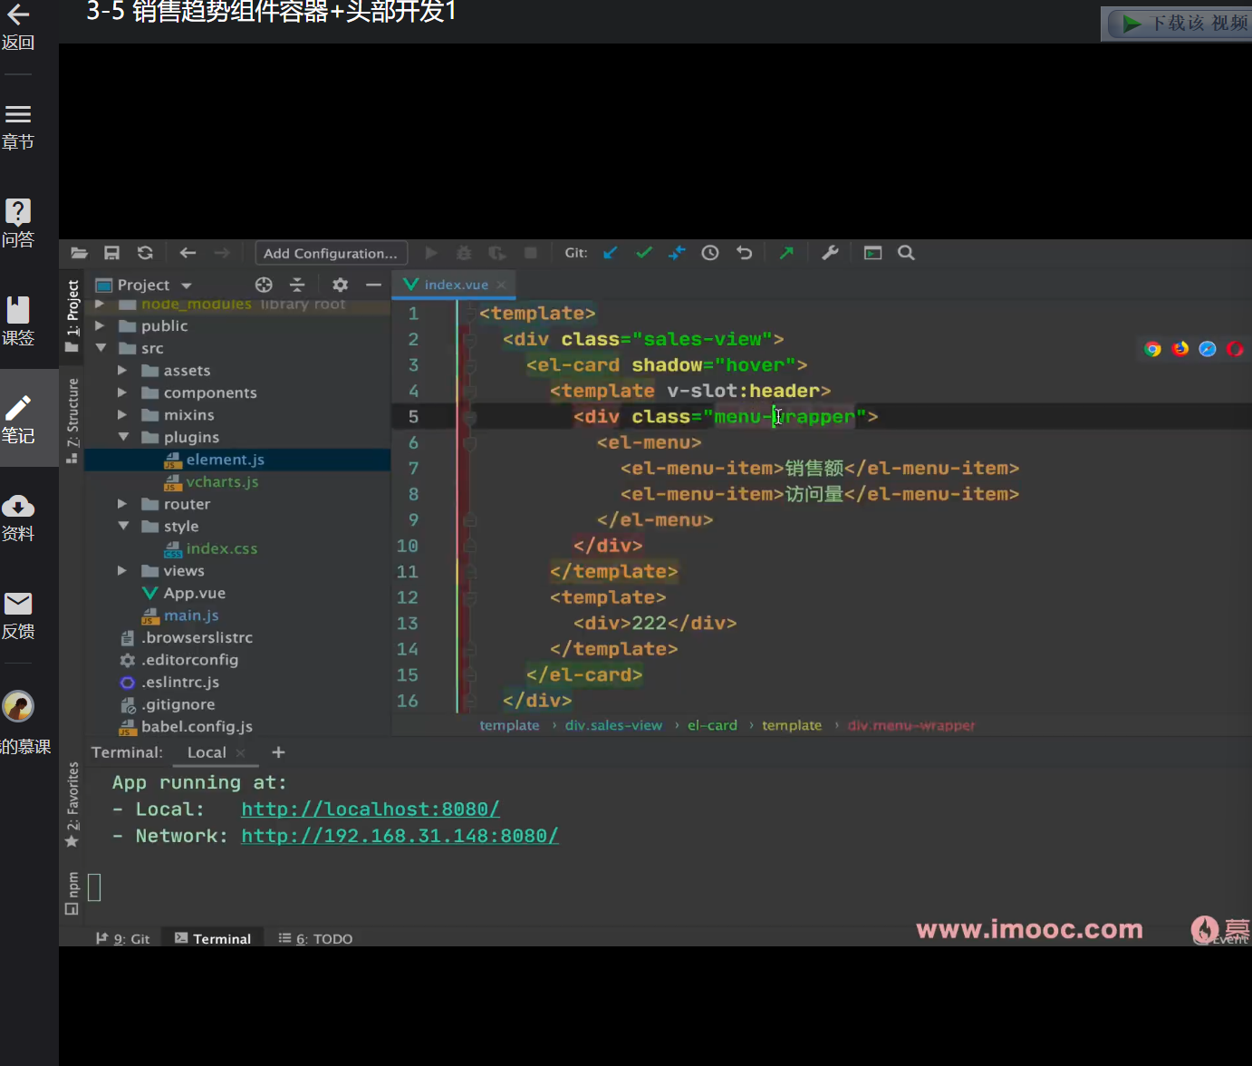The width and height of the screenshot is (1252, 1066).
Task: Open App.vue in project tree
Action: [x=194, y=593]
